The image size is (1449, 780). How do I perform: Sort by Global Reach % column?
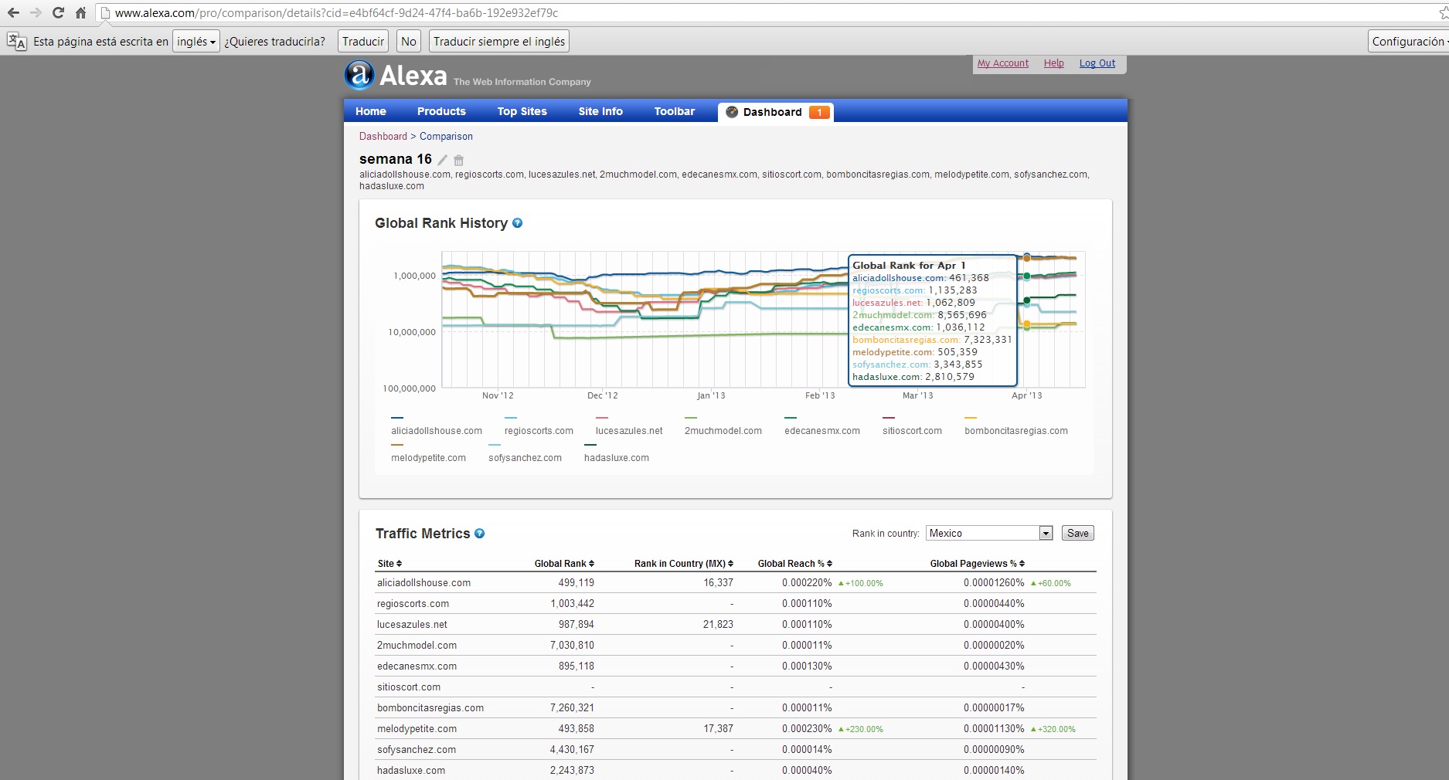pyautogui.click(x=795, y=564)
